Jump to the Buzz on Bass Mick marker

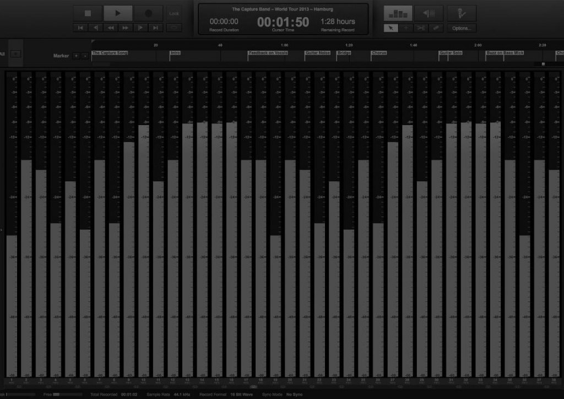pyautogui.click(x=505, y=53)
